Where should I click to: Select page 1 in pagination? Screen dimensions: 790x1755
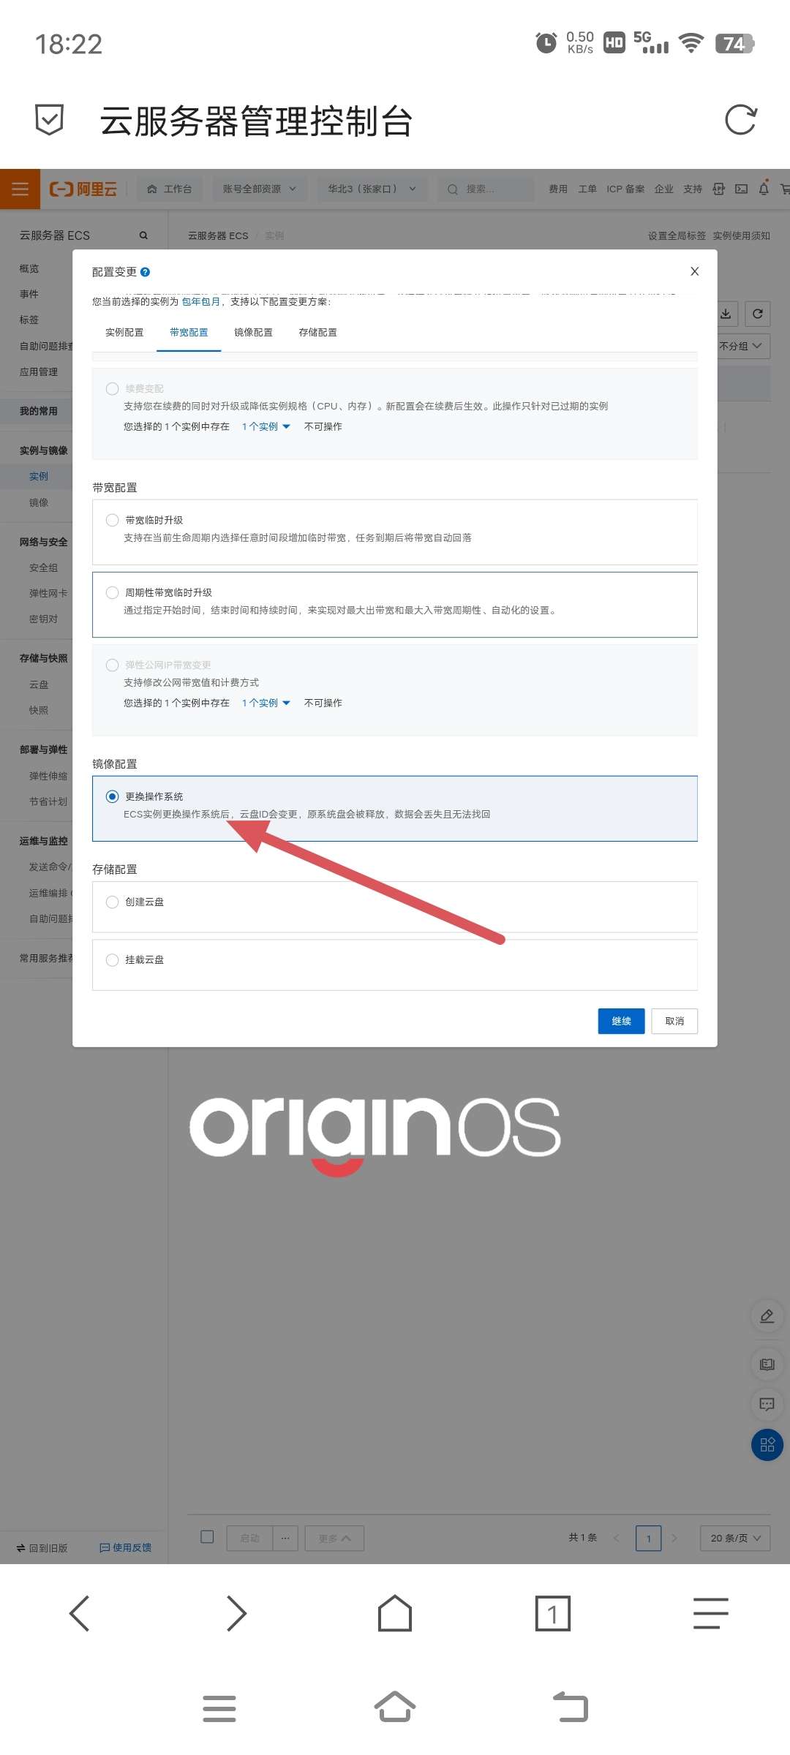point(648,1538)
